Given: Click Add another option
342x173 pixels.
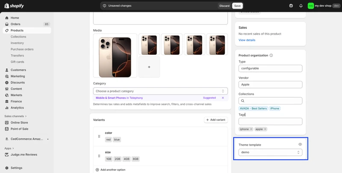Looking at the screenshot, I should click(x=111, y=170).
